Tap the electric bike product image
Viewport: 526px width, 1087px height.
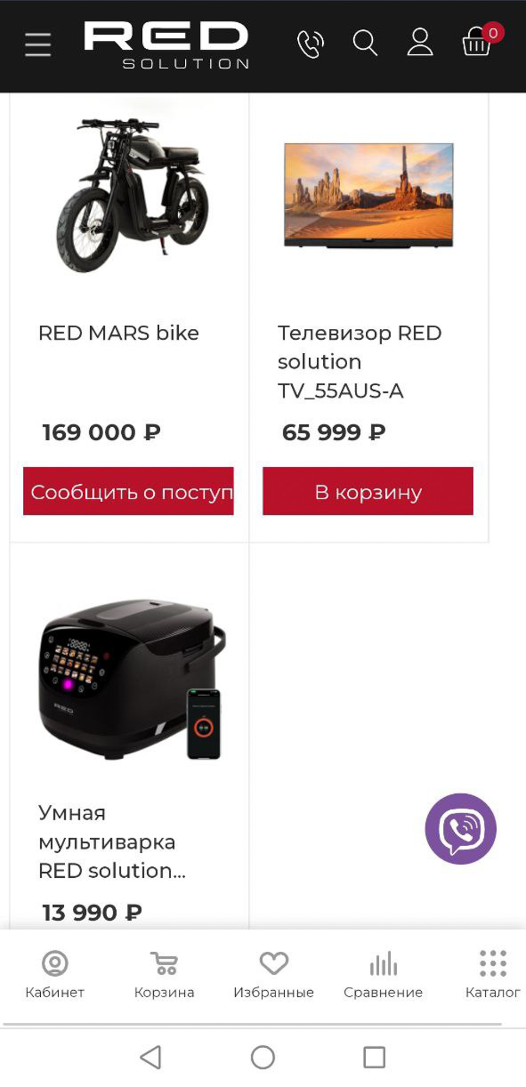133,195
